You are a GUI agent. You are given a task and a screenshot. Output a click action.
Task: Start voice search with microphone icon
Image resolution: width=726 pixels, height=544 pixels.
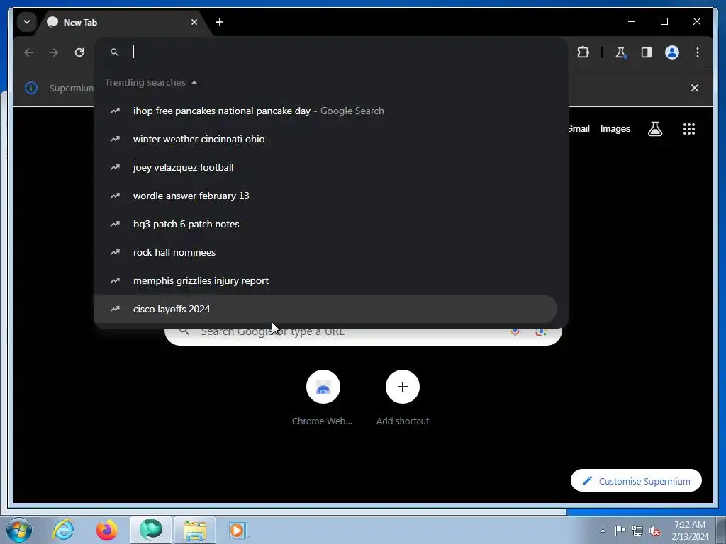click(x=515, y=331)
